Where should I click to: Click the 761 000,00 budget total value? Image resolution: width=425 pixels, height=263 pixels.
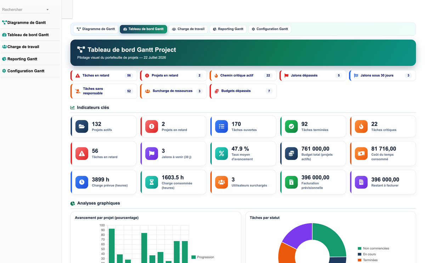pos(315,149)
